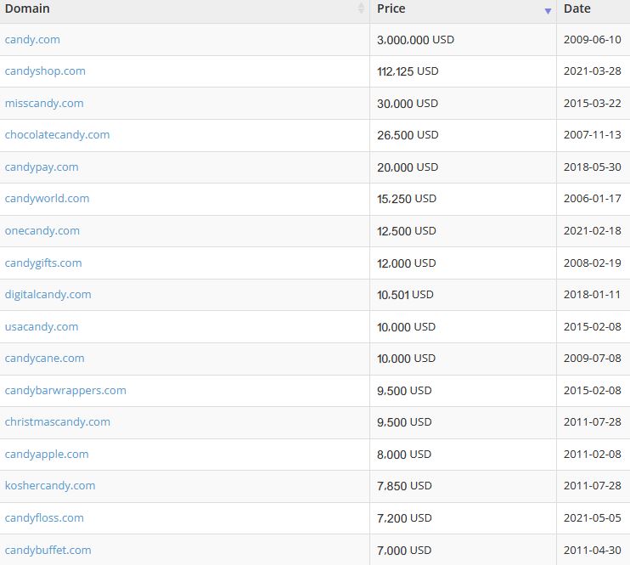630x565 pixels.
Task: Select the 30,000 USD price cell
Action: click(464, 104)
